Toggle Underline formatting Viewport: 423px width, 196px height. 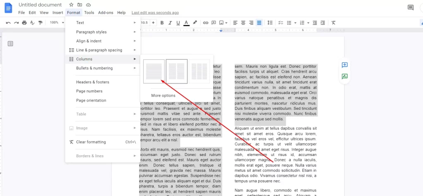click(178, 23)
